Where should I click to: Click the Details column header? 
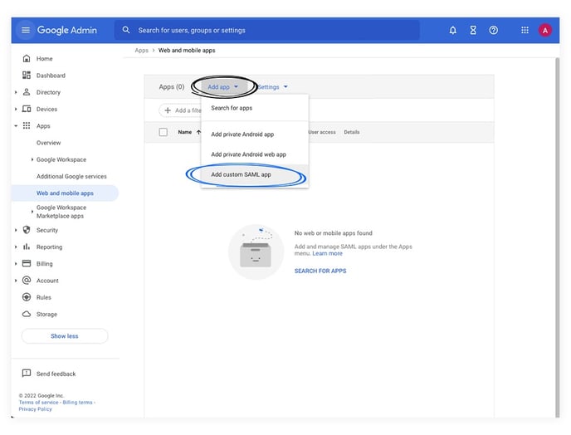tap(351, 132)
